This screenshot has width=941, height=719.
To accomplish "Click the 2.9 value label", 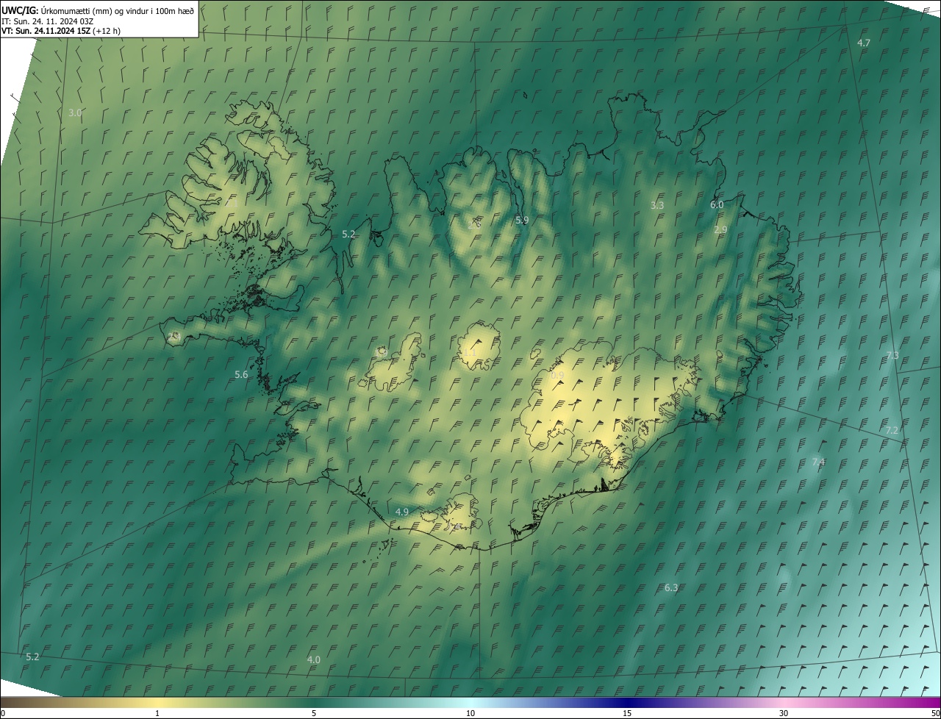I will coord(720,229).
